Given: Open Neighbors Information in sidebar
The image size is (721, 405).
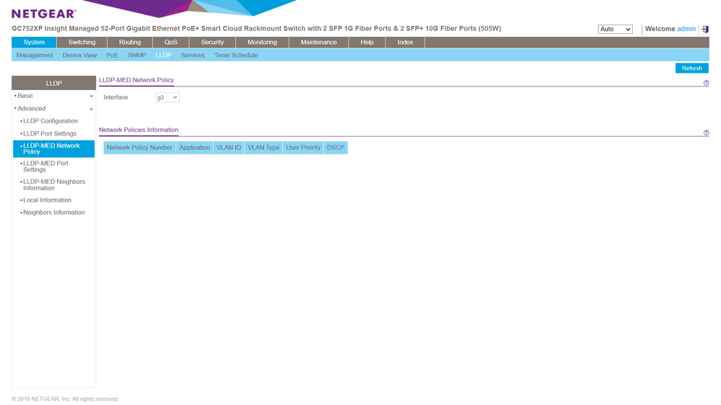Looking at the screenshot, I should click(54, 213).
